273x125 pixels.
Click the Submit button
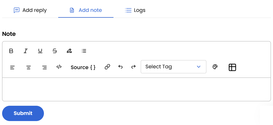pos(23,113)
